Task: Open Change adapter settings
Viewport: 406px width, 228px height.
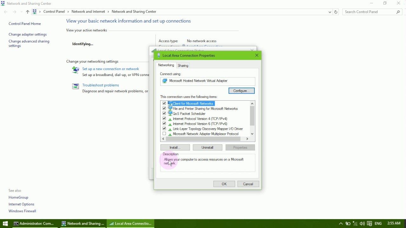Action: click(x=28, y=35)
